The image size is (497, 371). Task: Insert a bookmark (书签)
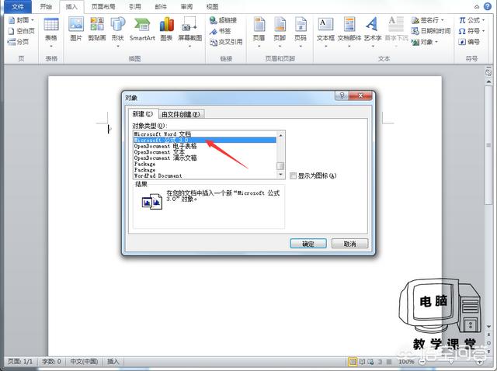[221, 31]
